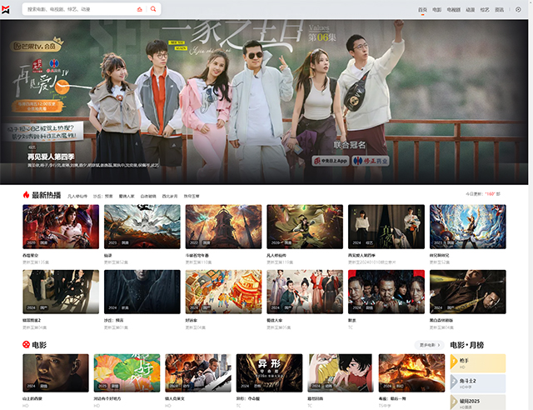Select 角斗士2 in the monthly ranking

[x=478, y=383]
